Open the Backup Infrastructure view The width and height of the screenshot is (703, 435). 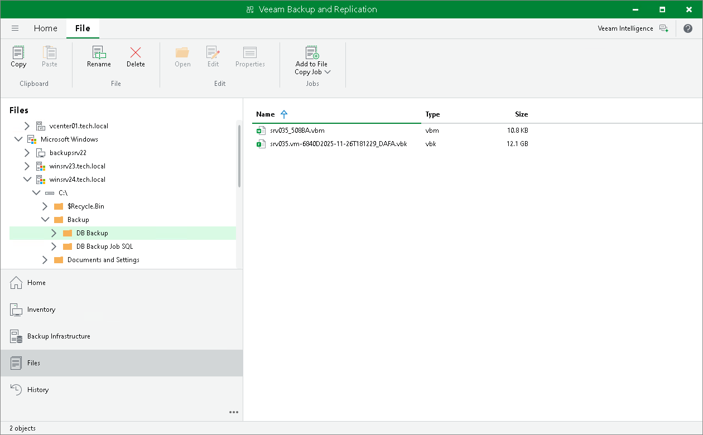tap(57, 336)
